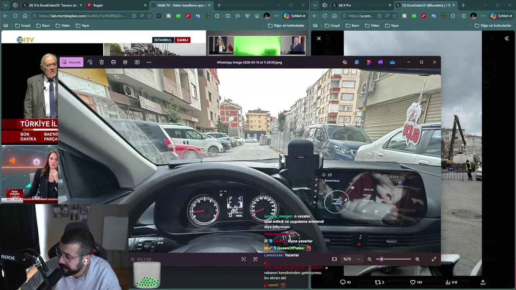Open Copilot icon in Photos title bar

pyautogui.click(x=345, y=62)
